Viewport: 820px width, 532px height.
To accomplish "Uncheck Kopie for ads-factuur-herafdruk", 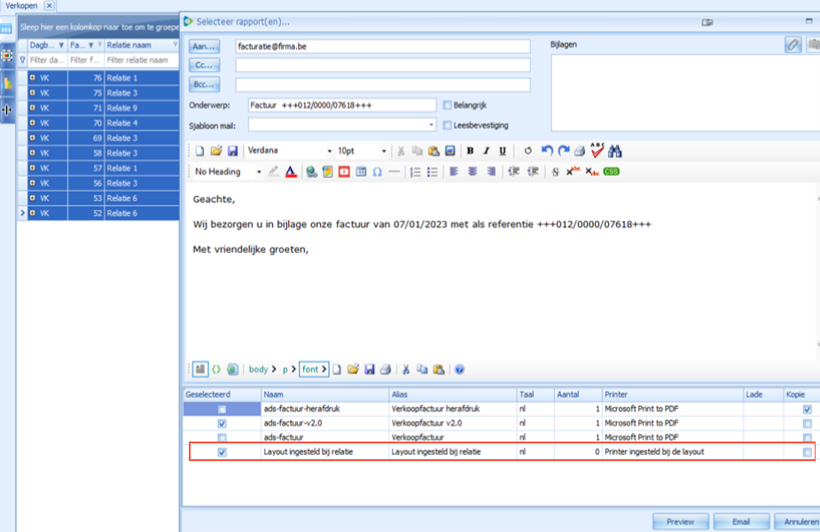I will click(x=808, y=409).
